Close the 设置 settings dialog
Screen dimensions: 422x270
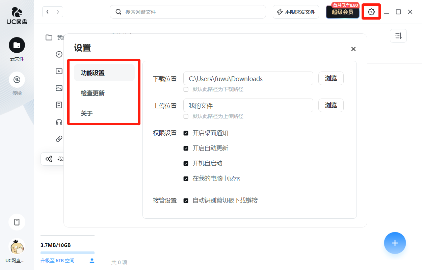[353, 49]
